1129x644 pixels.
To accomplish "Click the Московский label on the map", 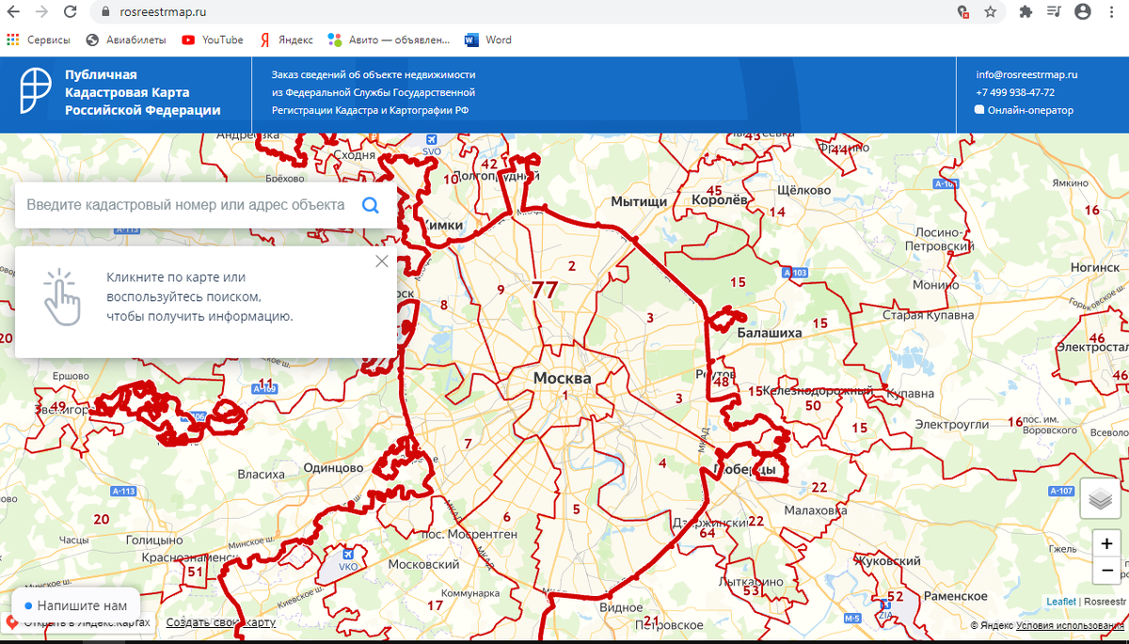I will [423, 564].
